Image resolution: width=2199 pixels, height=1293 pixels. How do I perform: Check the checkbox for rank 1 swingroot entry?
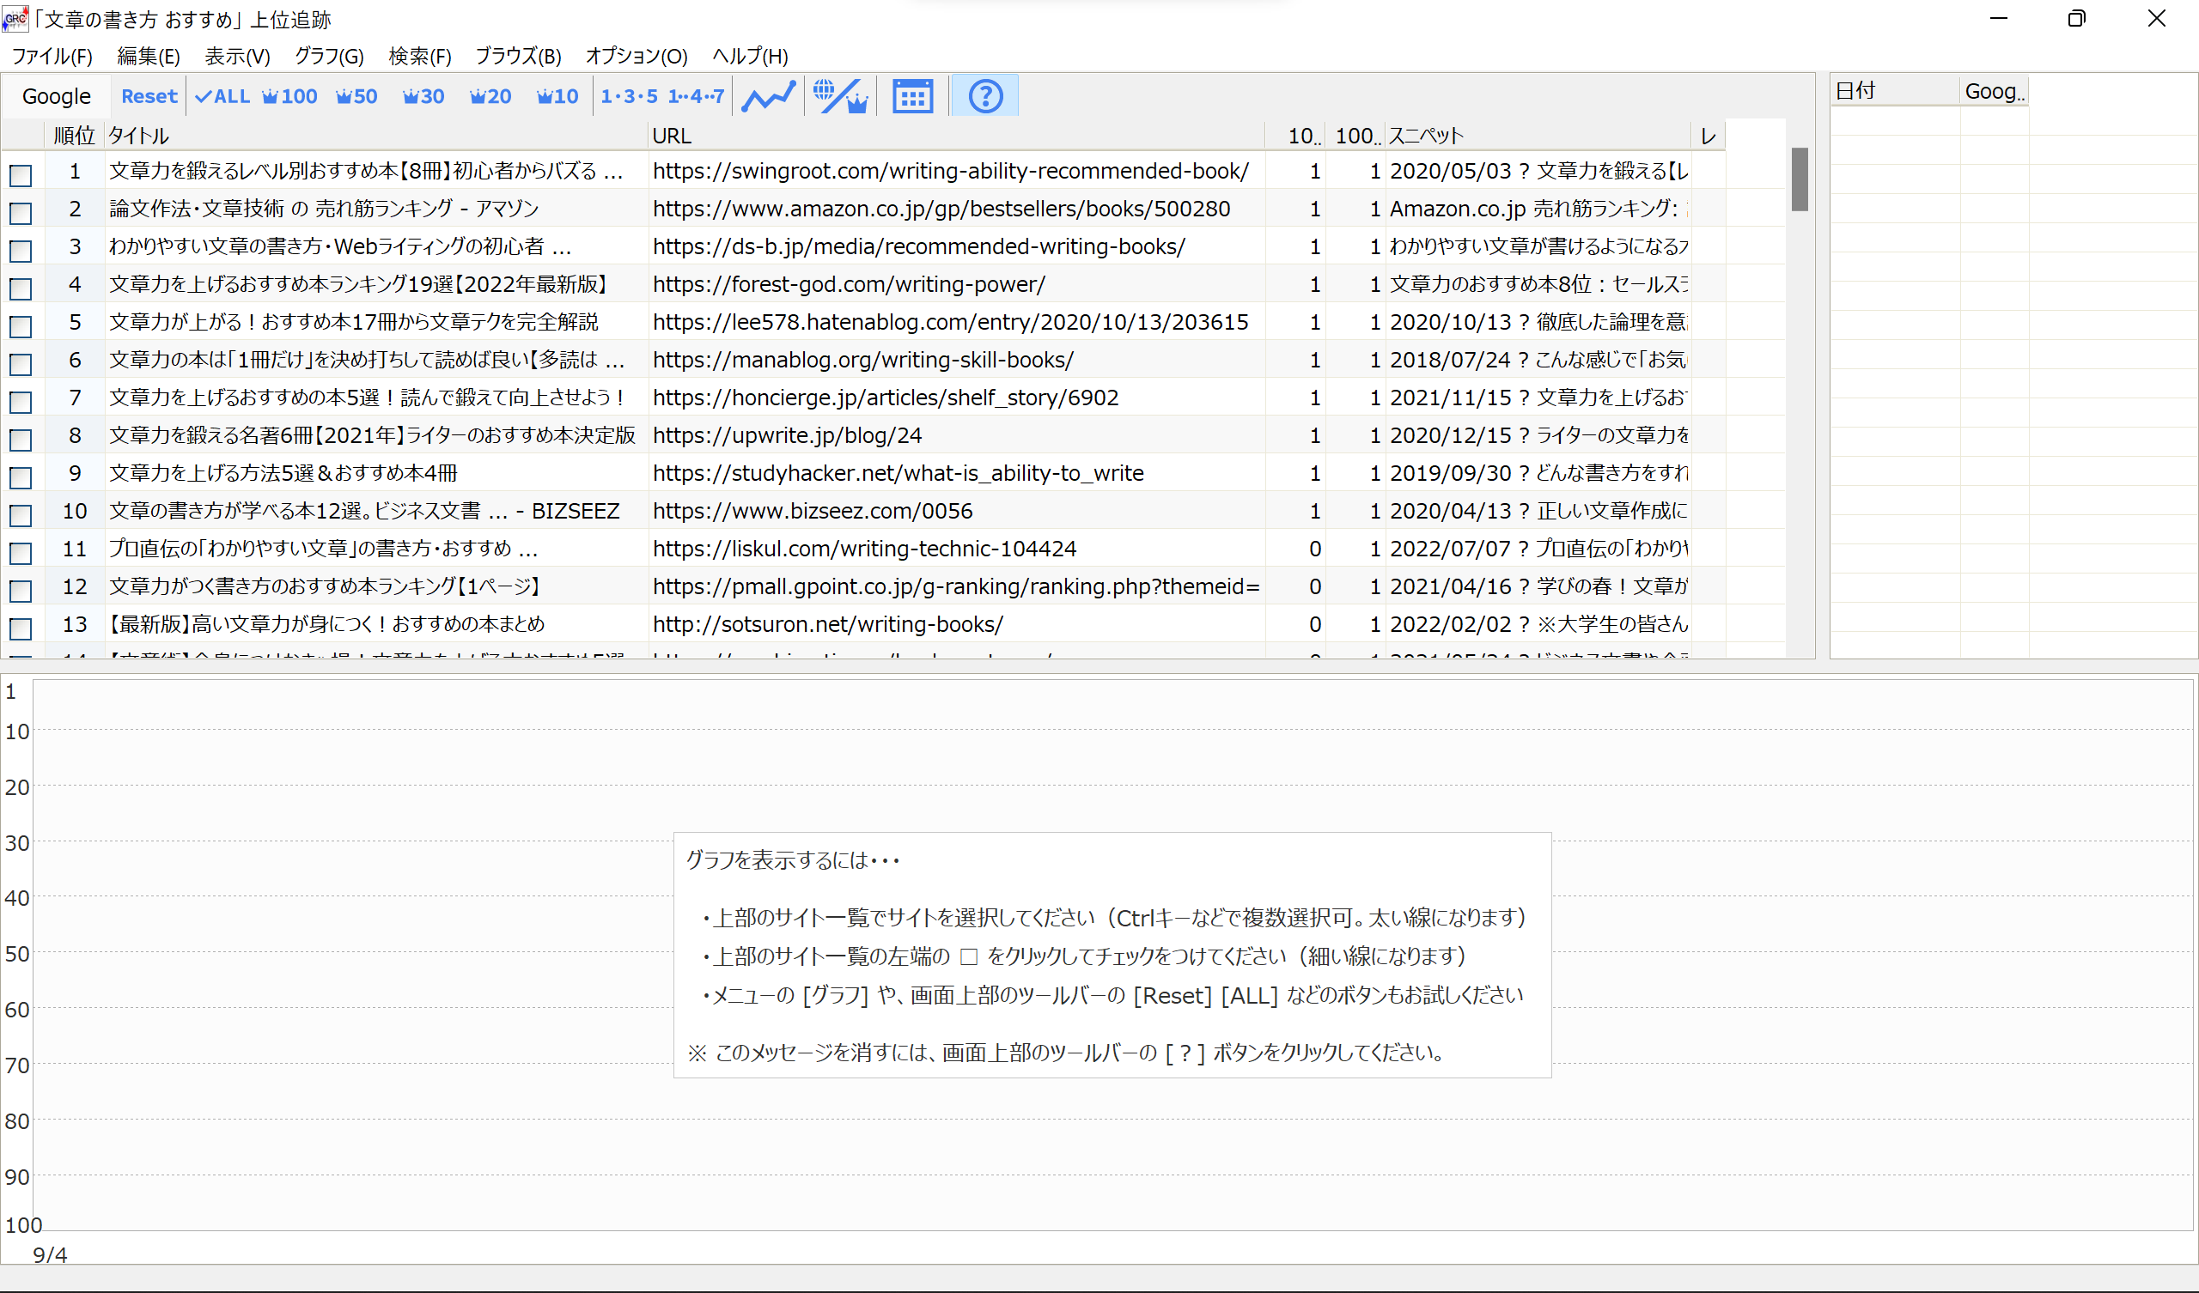20,176
